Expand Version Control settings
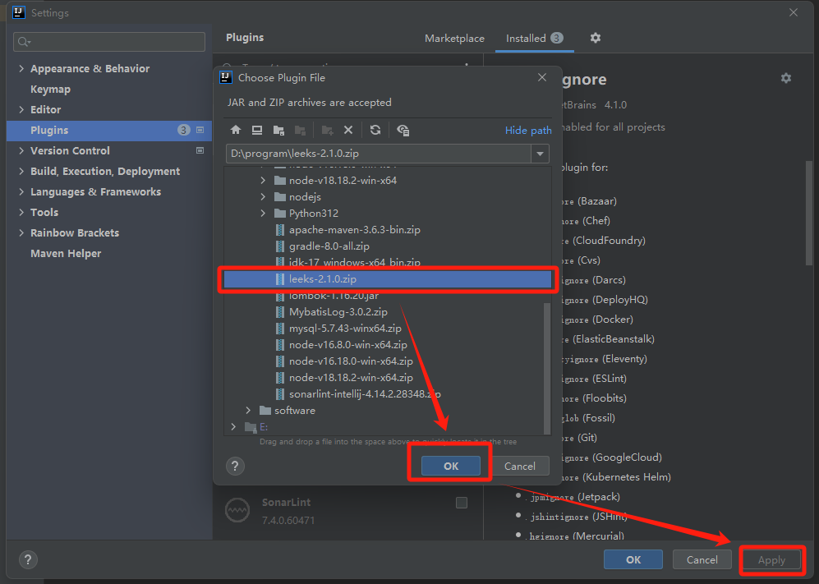Viewport: 819px width, 584px height. click(x=21, y=150)
